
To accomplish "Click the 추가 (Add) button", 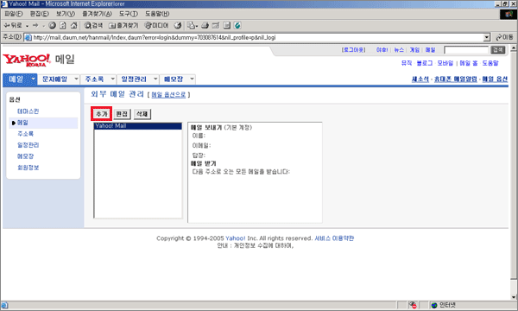I will [x=102, y=114].
